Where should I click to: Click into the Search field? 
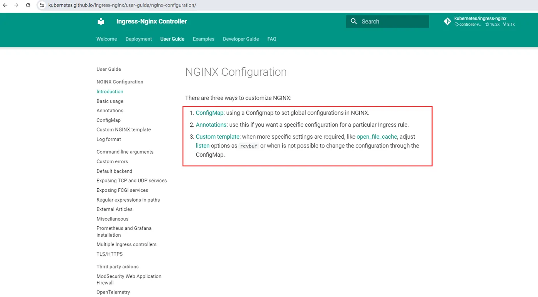coord(387,22)
